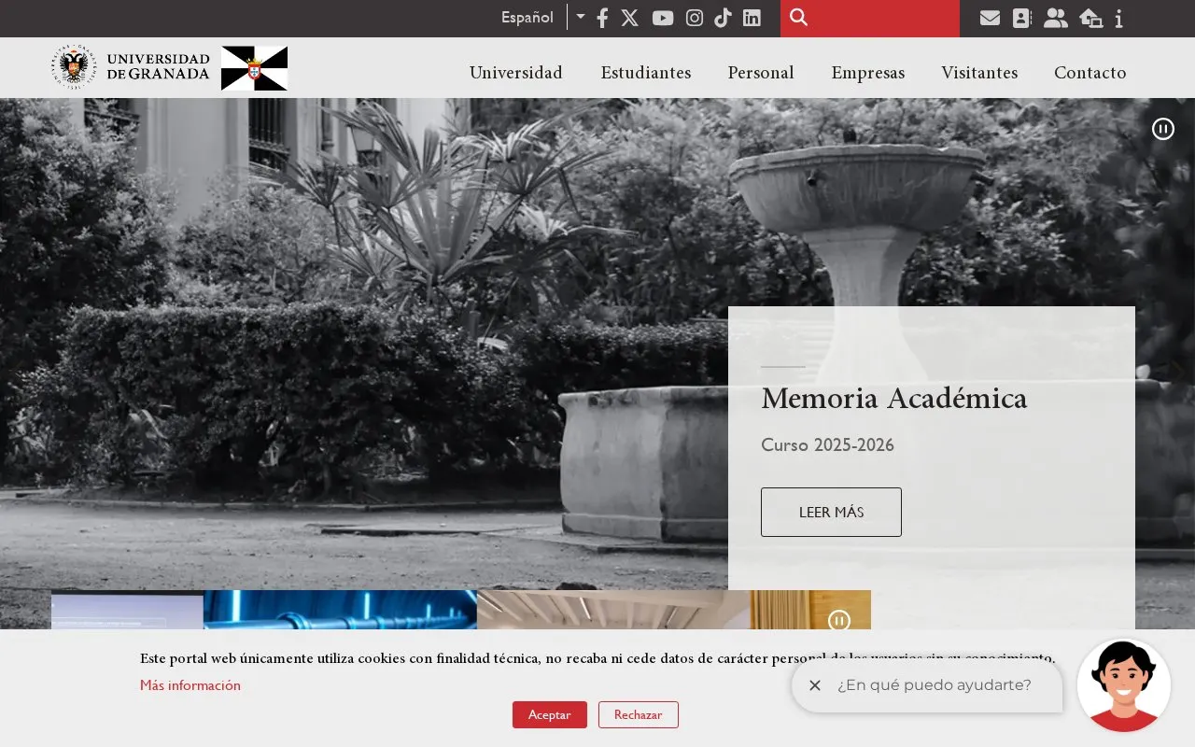
Task: Open the Estudiantes menu
Action: 646,73
